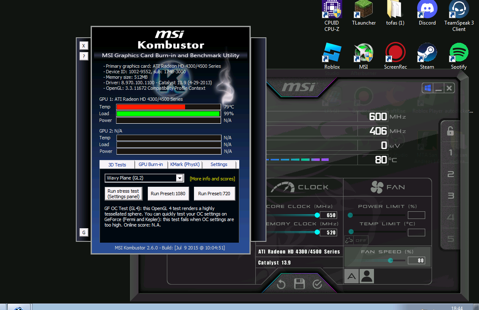Select Afterburner profile slot 3
The width and height of the screenshot is (479, 310).
tap(451, 196)
